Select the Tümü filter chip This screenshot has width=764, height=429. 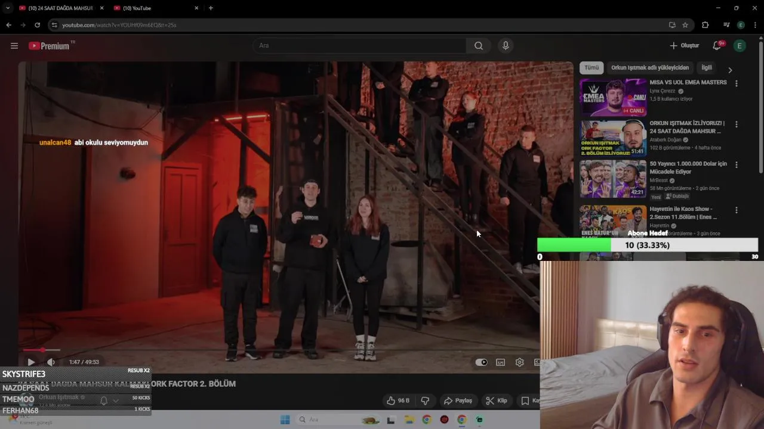pos(592,68)
